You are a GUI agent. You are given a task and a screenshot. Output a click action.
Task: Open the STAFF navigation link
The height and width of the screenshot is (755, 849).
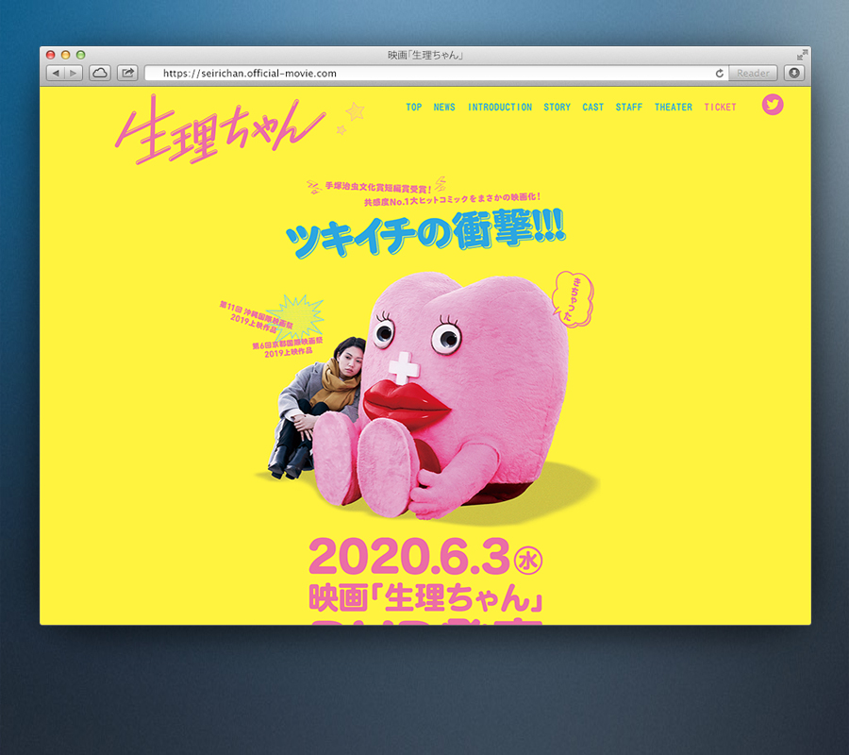(629, 108)
